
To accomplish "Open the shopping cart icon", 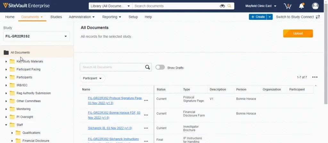I will (x=288, y=6).
